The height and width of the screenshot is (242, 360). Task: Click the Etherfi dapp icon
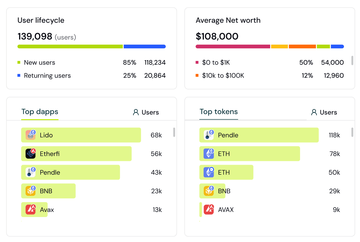pos(31,154)
